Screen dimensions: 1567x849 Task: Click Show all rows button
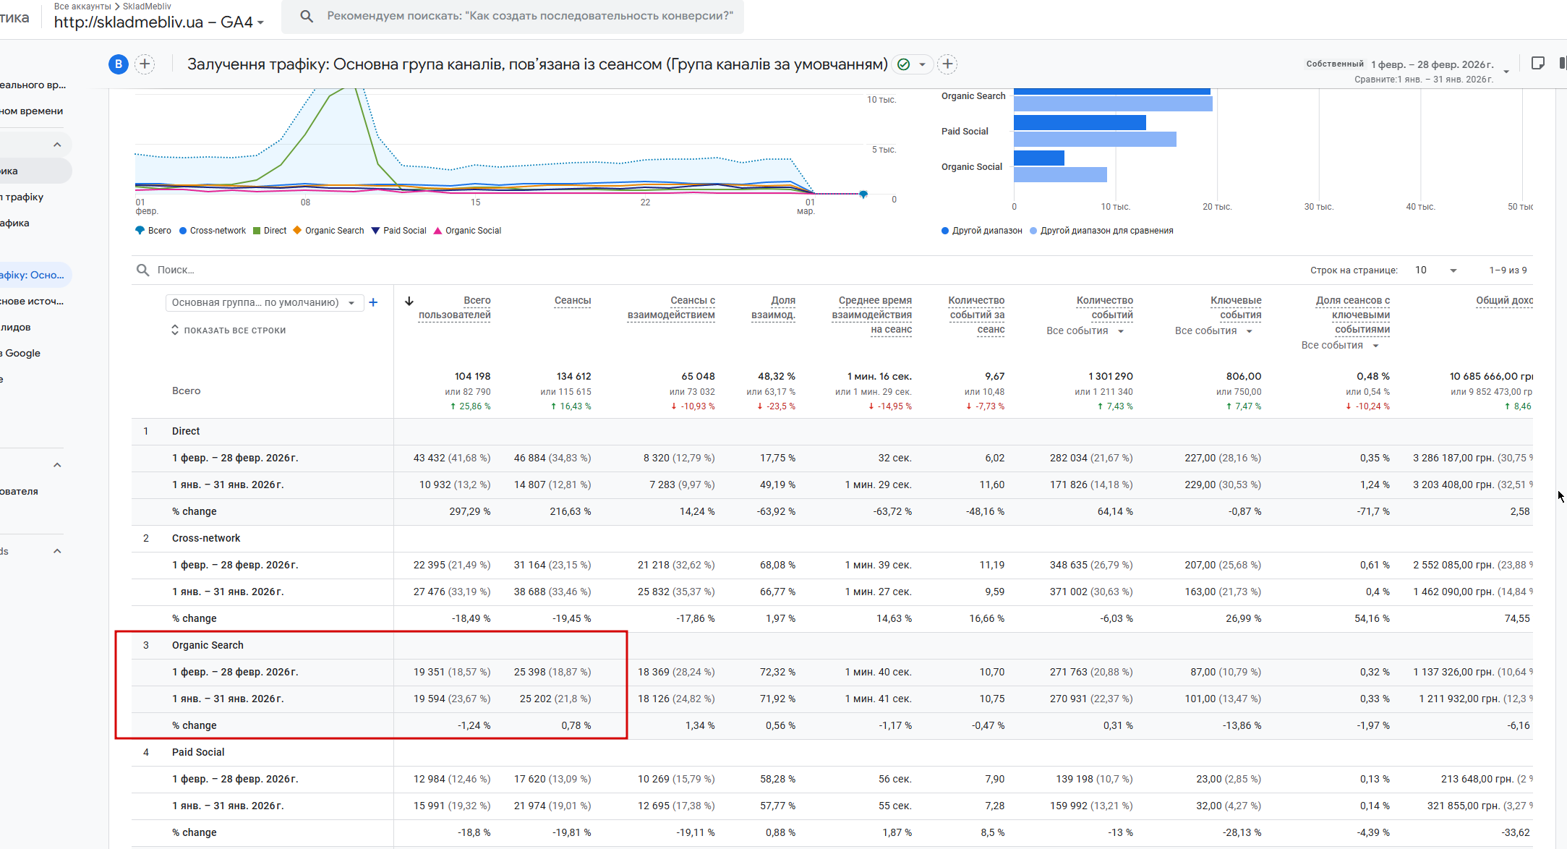(229, 330)
